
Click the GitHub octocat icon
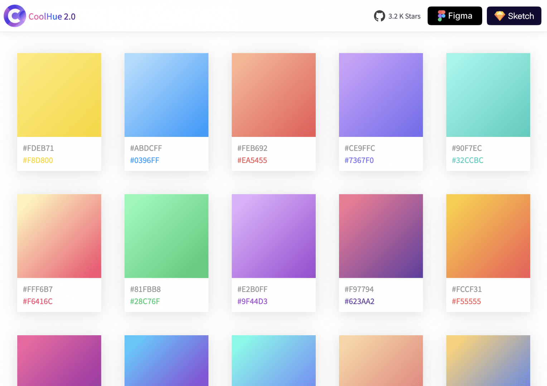[x=379, y=16]
